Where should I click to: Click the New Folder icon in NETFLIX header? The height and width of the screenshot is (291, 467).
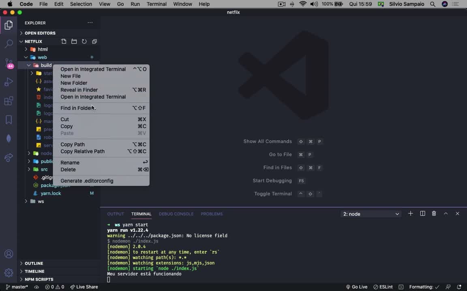[x=74, y=41]
